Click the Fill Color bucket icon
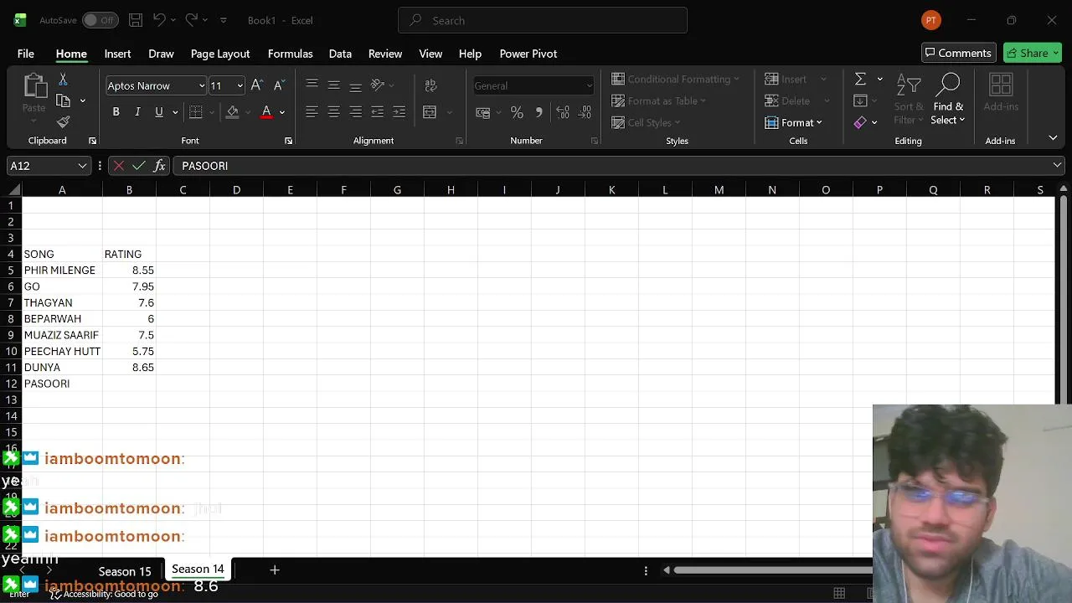This screenshot has height=603, width=1072. pos(233,112)
